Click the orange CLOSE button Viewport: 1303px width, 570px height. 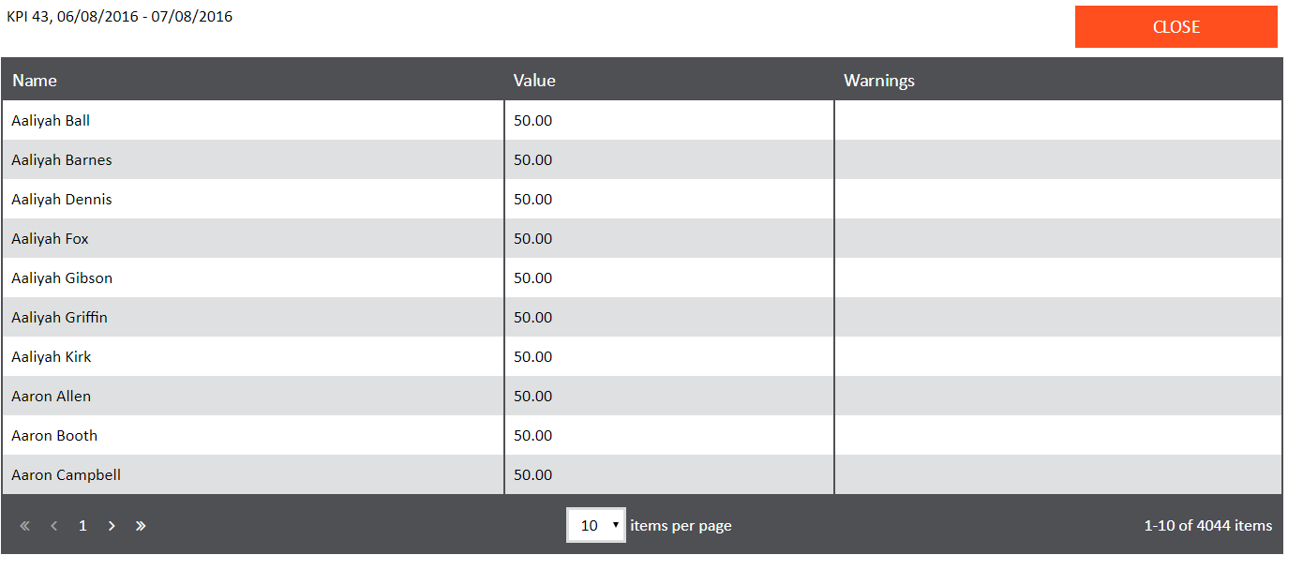[1176, 27]
